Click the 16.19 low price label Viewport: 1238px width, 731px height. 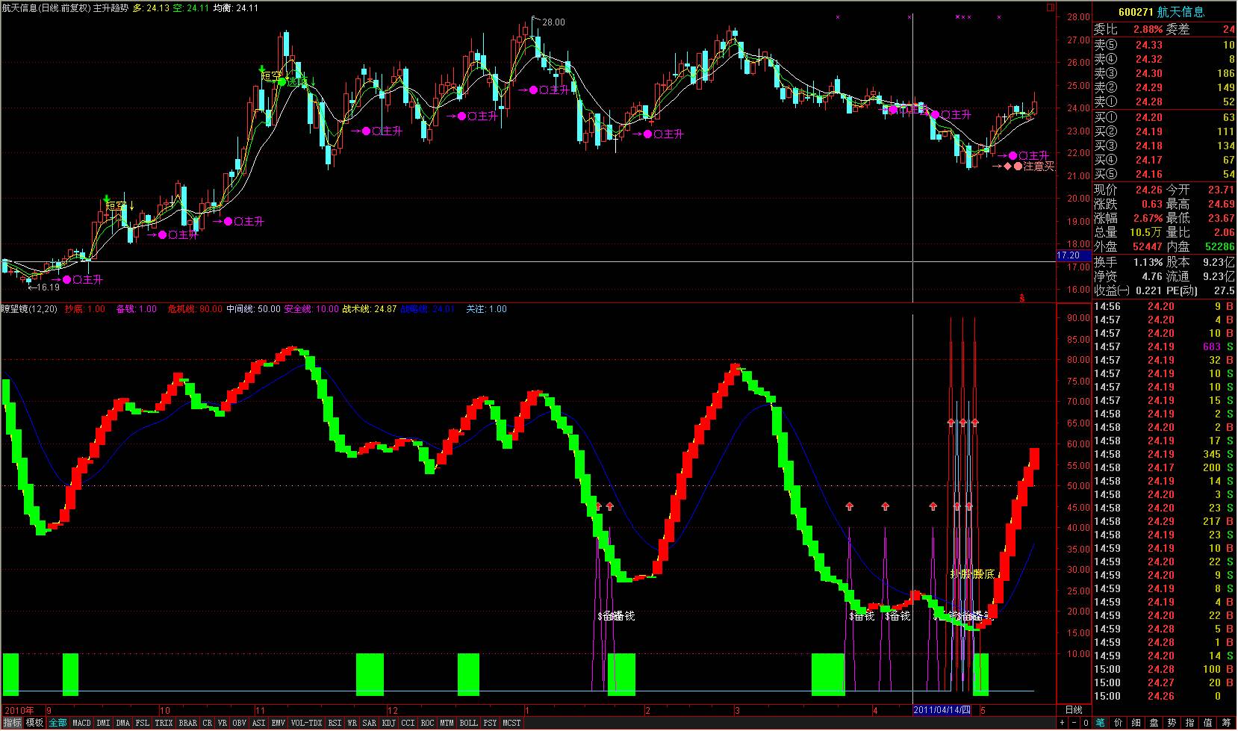click(x=49, y=287)
